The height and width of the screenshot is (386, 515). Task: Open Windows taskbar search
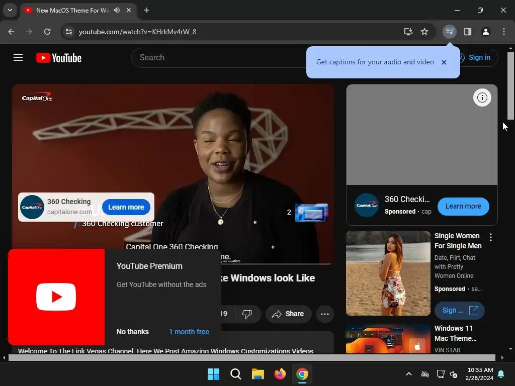(x=236, y=374)
